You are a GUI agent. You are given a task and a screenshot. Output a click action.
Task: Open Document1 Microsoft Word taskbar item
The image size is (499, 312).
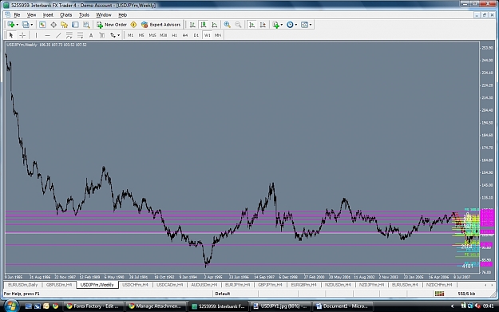tap(344, 306)
